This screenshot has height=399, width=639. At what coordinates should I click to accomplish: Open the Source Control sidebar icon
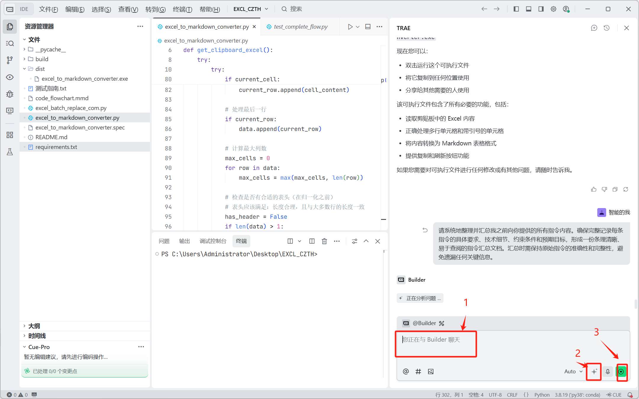coord(10,60)
